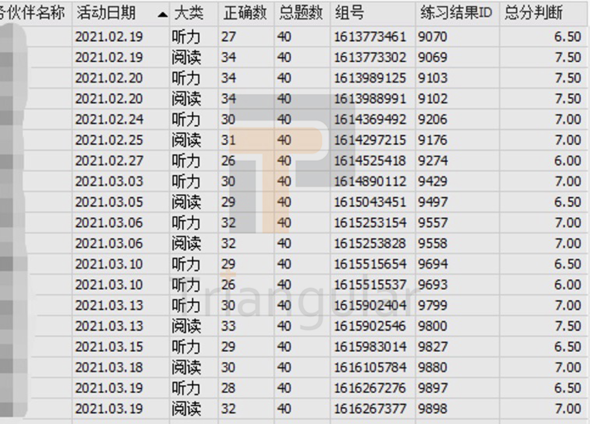Image resolution: width=590 pixels, height=424 pixels.
Task: Select the 2021.03.18 date cell
Action: pos(109,368)
